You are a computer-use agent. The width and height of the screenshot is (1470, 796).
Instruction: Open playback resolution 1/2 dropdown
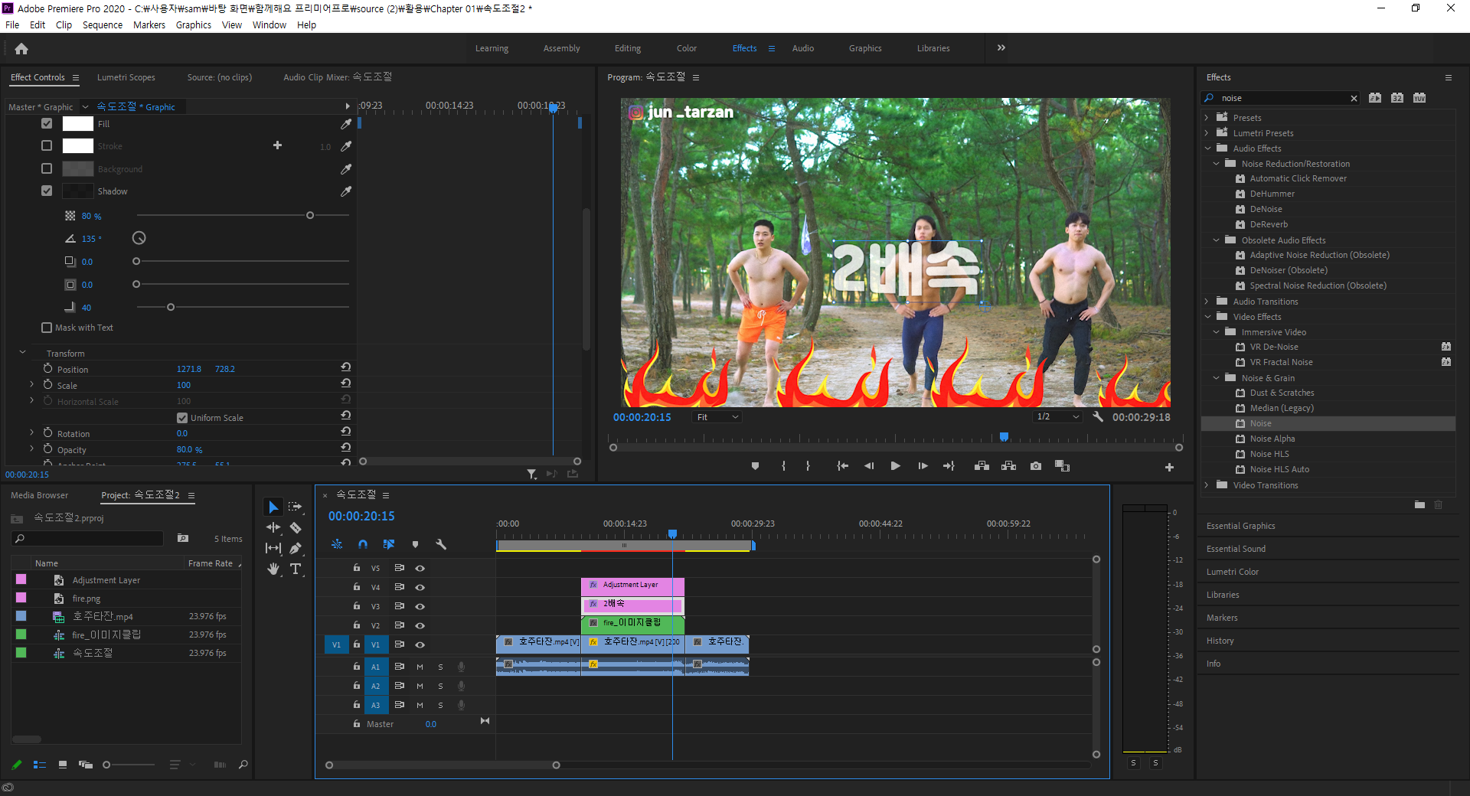click(x=1058, y=417)
